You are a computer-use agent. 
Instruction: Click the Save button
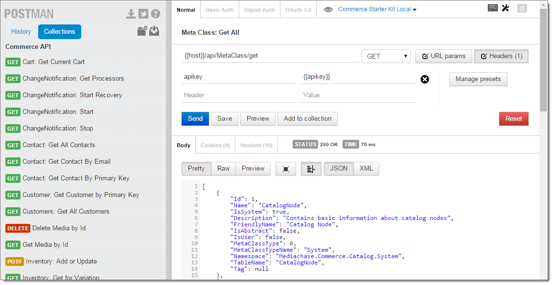(x=225, y=119)
